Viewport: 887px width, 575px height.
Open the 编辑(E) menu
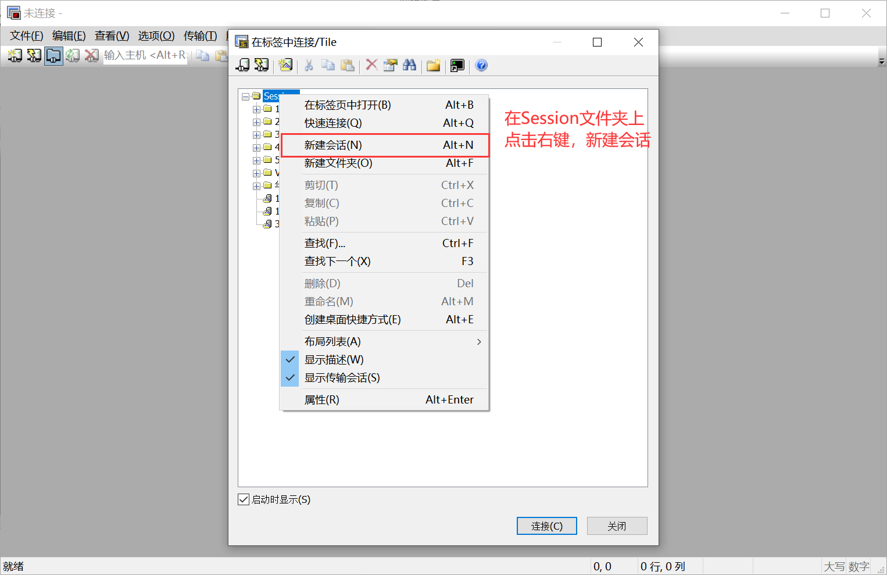click(x=69, y=36)
